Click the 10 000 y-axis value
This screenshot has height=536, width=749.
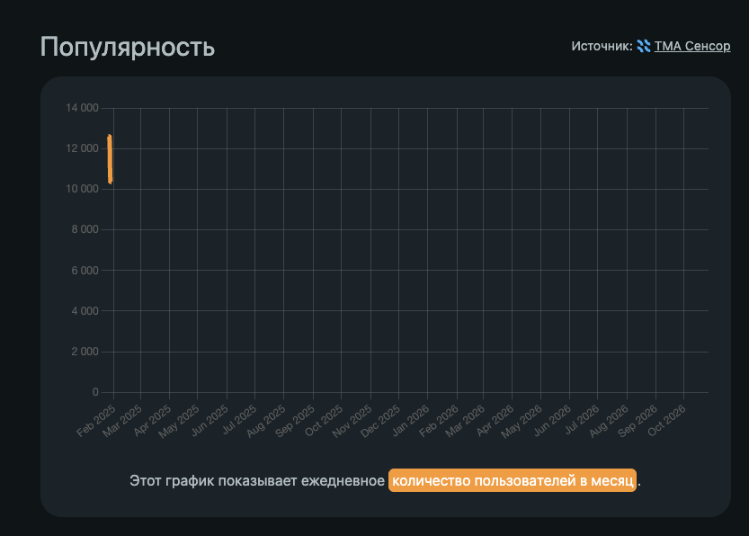[x=82, y=189]
